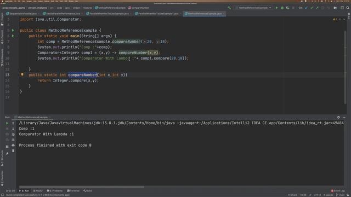Click the Project Structure icon in toolbar
The image size is (351, 197).
335,8
